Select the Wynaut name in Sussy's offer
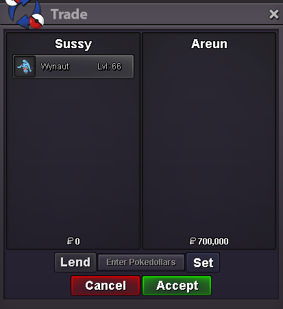 pyautogui.click(x=55, y=67)
